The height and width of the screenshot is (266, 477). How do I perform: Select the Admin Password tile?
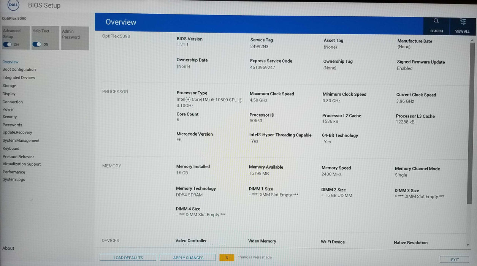75,38
